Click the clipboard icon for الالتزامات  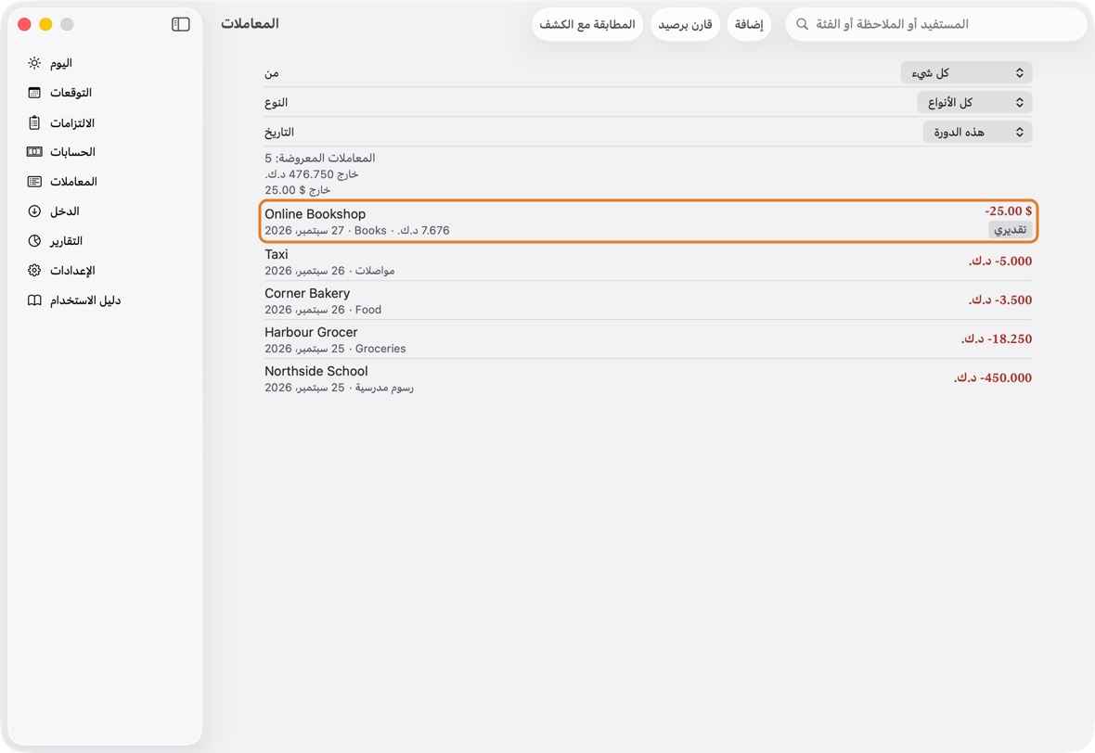pos(34,122)
